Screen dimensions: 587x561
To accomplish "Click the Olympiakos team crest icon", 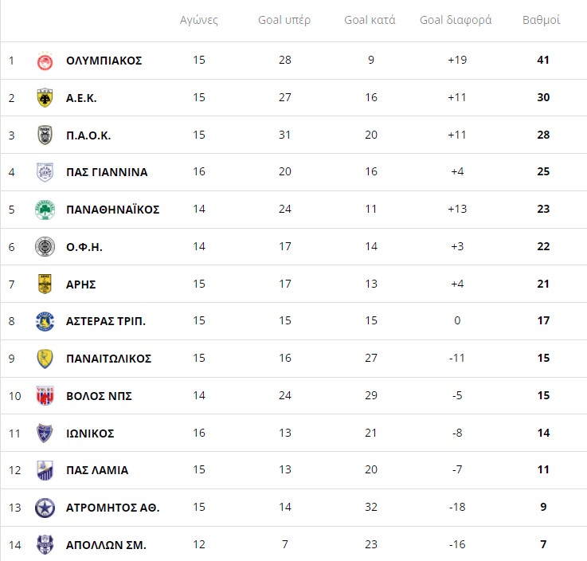I will pyautogui.click(x=45, y=61).
